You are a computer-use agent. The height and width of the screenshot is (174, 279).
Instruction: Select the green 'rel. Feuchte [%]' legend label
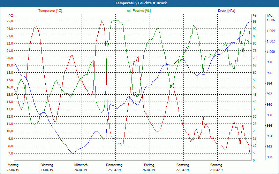click(139, 11)
